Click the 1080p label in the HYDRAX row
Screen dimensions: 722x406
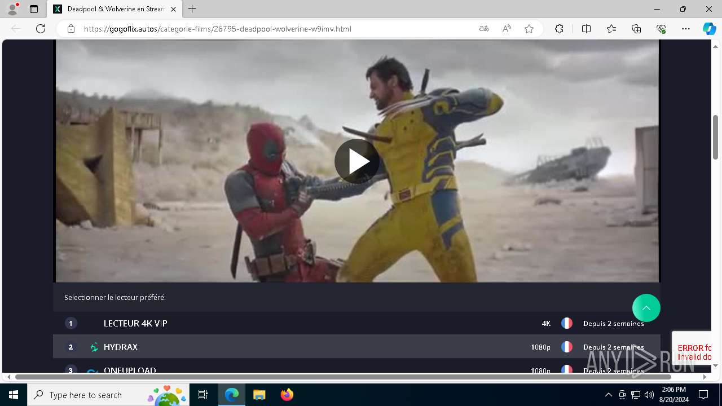[540, 347]
